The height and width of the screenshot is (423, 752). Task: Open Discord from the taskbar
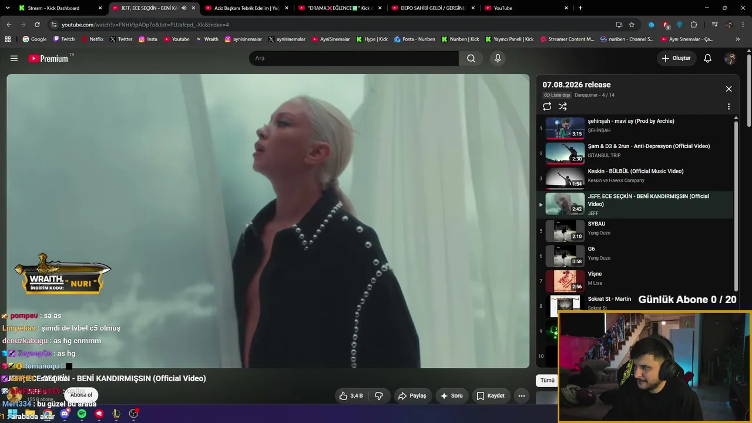point(65,414)
